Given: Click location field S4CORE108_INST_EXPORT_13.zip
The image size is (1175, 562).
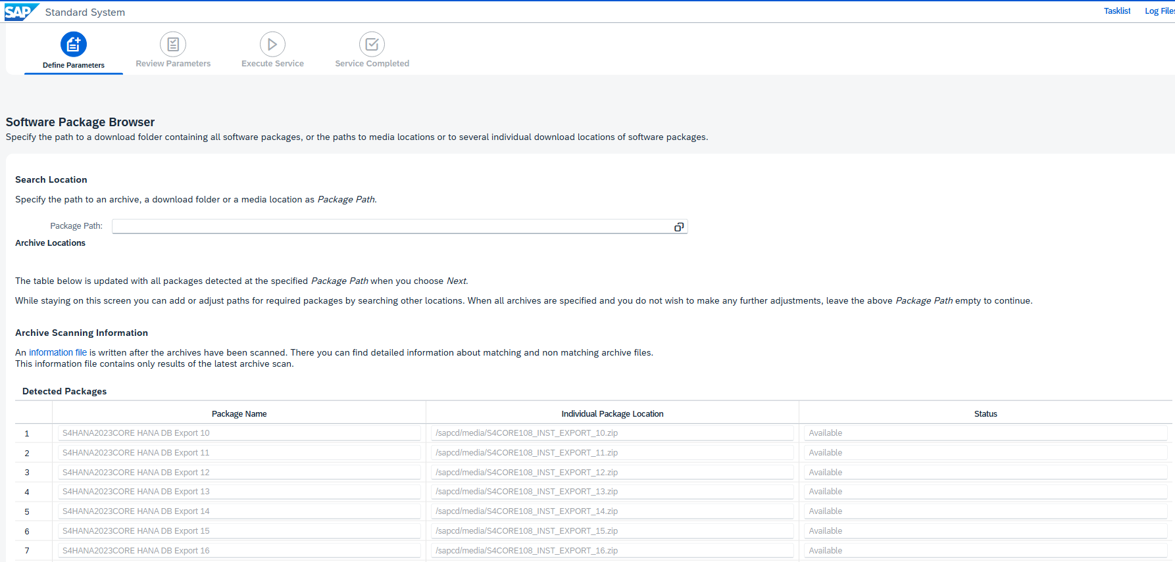Looking at the screenshot, I should click(612, 492).
